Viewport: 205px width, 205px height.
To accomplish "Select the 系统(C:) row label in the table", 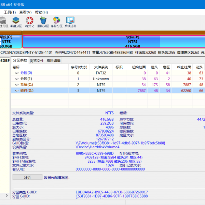I will [x=27, y=85].
